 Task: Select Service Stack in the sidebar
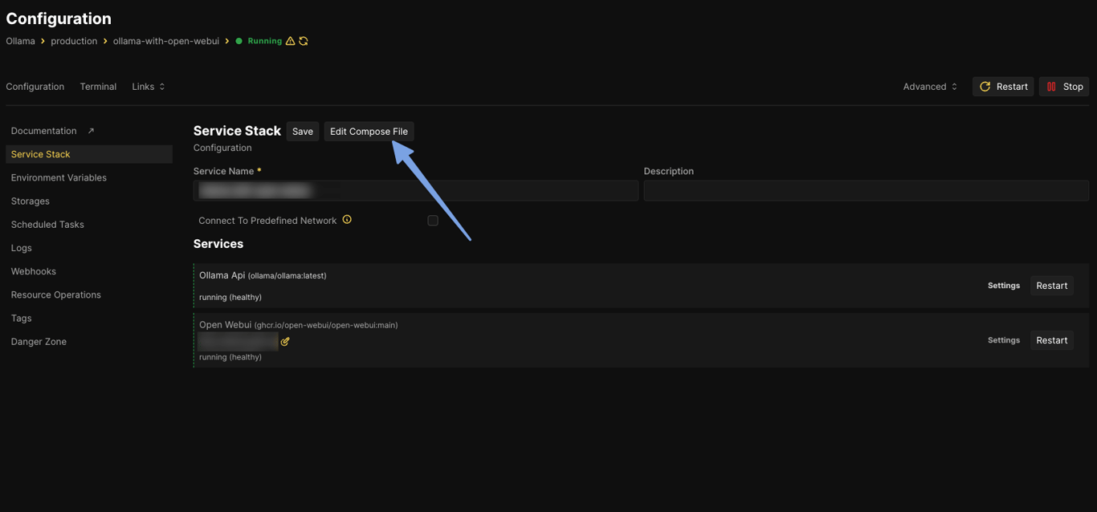point(89,154)
